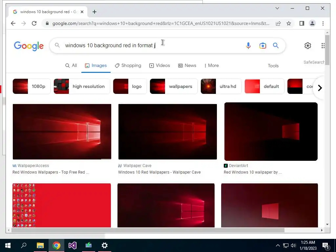This screenshot has height=252, width=336.
Task: Show more filter chips with right arrow
Action: (320, 88)
